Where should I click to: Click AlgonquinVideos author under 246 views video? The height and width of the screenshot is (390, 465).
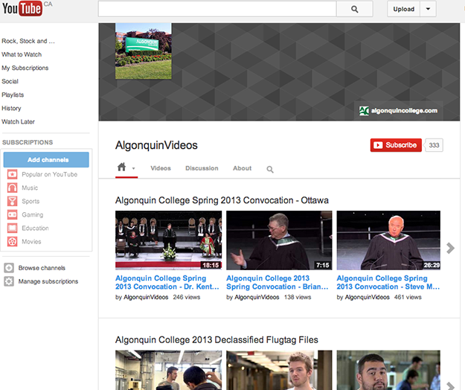(x=146, y=297)
